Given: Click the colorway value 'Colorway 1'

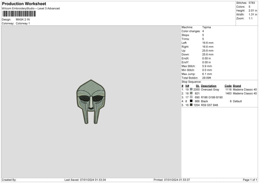Looking at the screenshot, I should [x=23, y=23].
